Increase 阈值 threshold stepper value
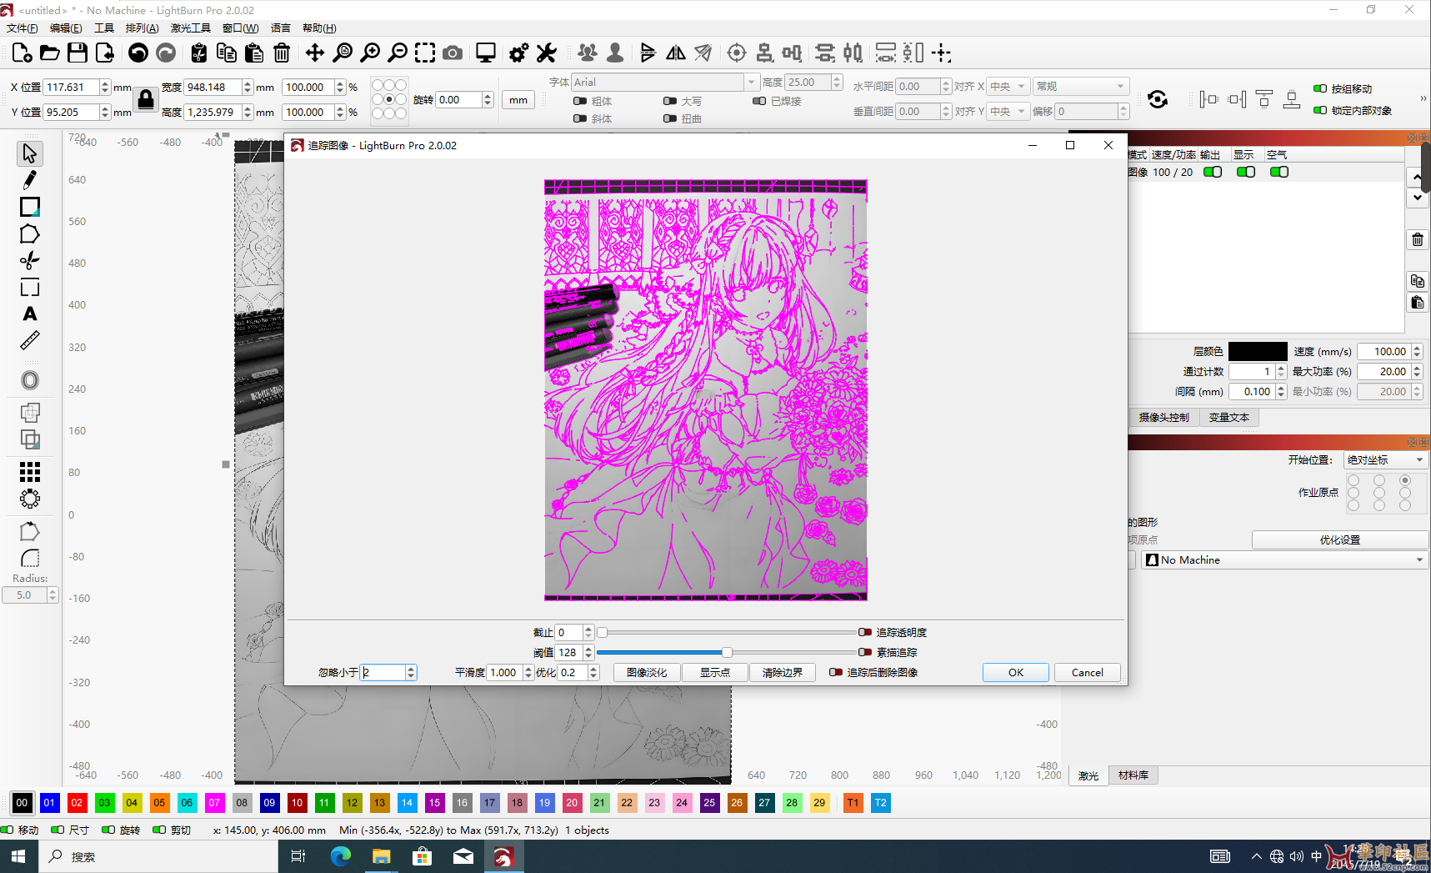The height and width of the screenshot is (873, 1431). [x=588, y=649]
